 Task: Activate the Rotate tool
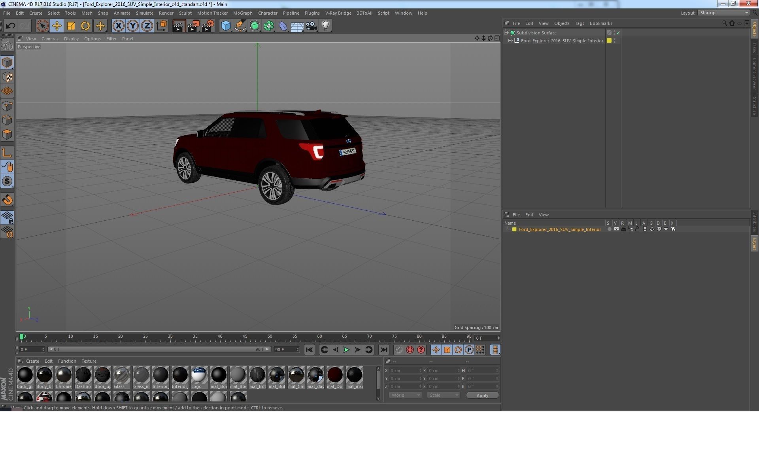(85, 26)
